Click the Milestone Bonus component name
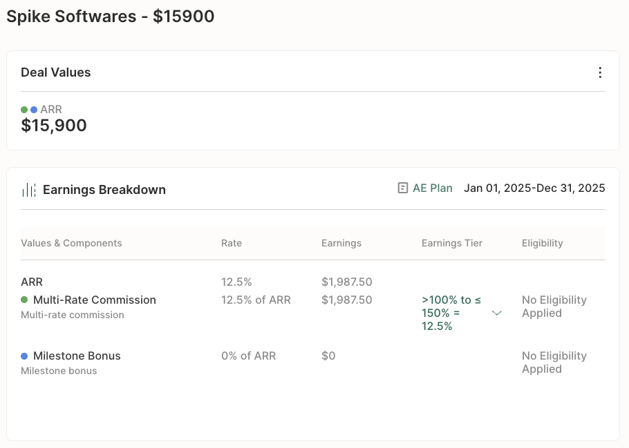 [77, 356]
